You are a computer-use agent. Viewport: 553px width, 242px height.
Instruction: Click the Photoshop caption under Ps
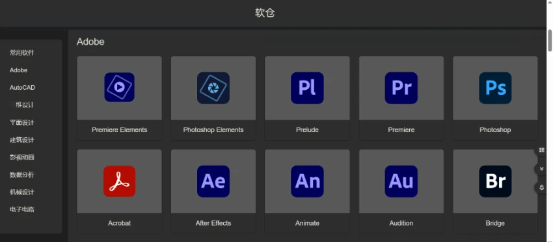click(x=495, y=130)
